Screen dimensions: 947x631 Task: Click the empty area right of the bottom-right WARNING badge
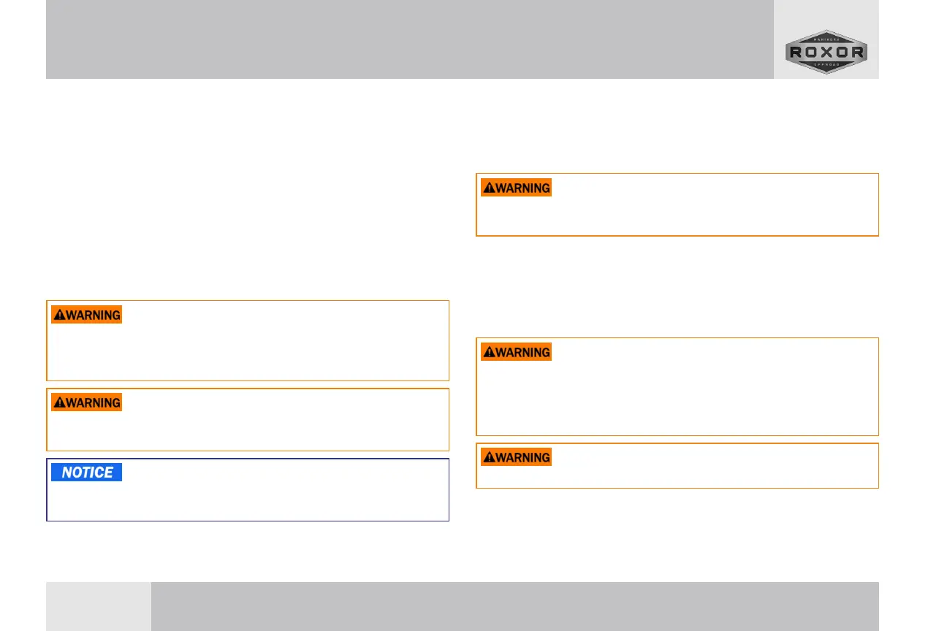point(713,458)
